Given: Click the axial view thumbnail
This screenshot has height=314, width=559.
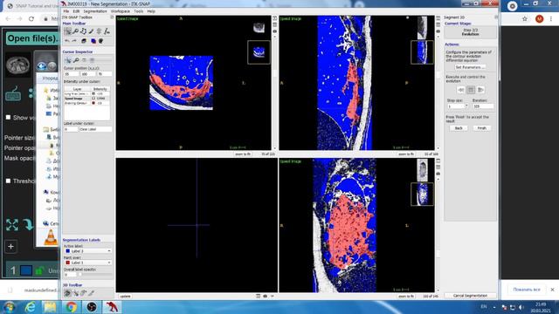Looking at the screenshot, I should pyautogui.click(x=259, y=52).
